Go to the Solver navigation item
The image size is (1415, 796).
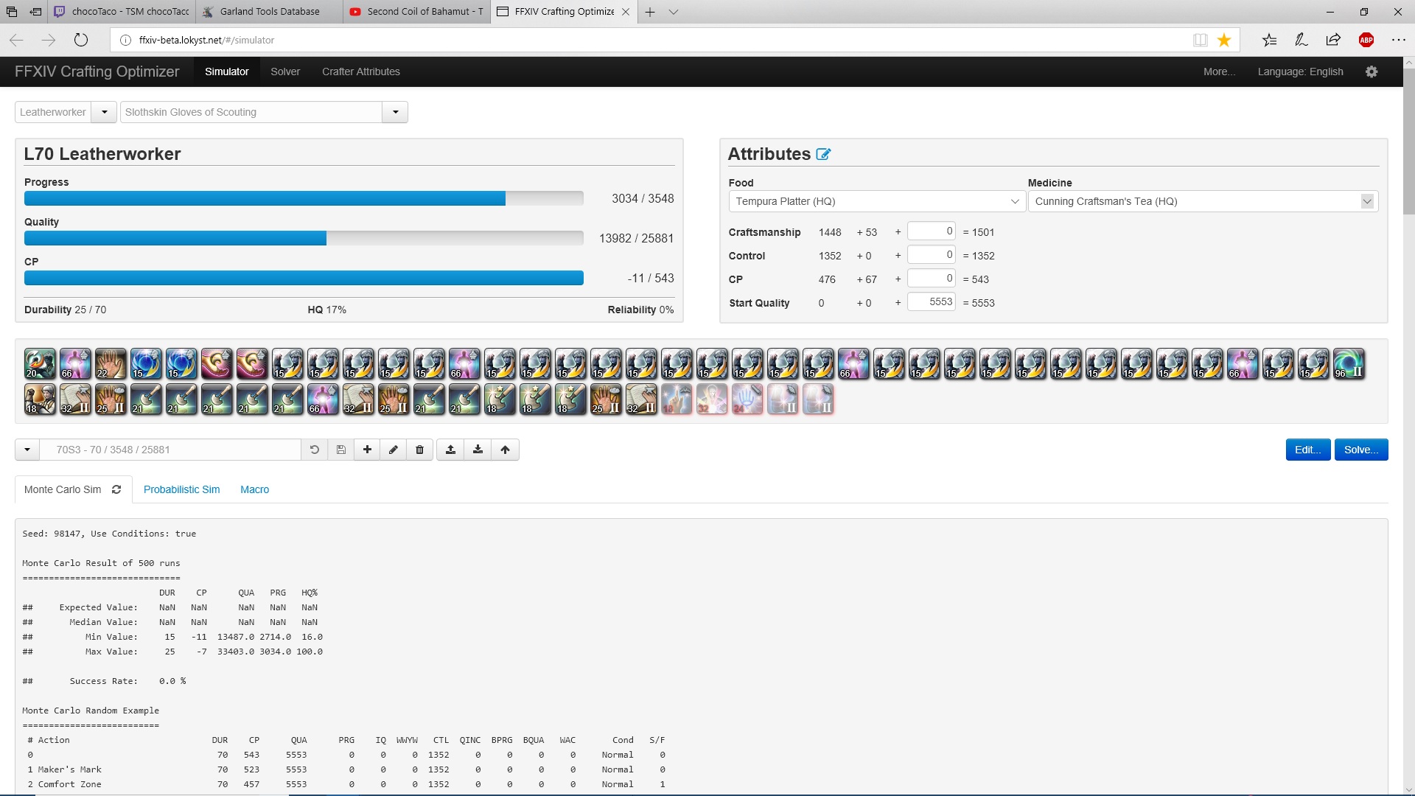tap(284, 71)
